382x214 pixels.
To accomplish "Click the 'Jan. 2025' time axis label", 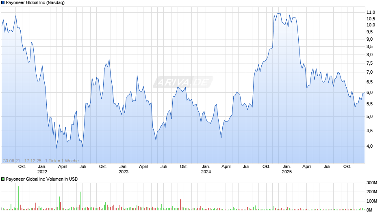I will tap(287, 169).
